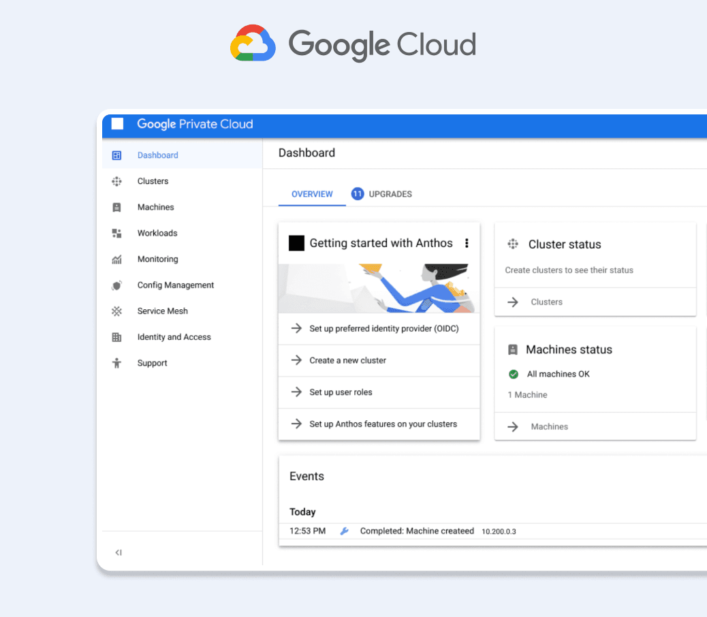The image size is (707, 617).
Task: Open Workloads in the sidebar
Action: click(x=182, y=233)
